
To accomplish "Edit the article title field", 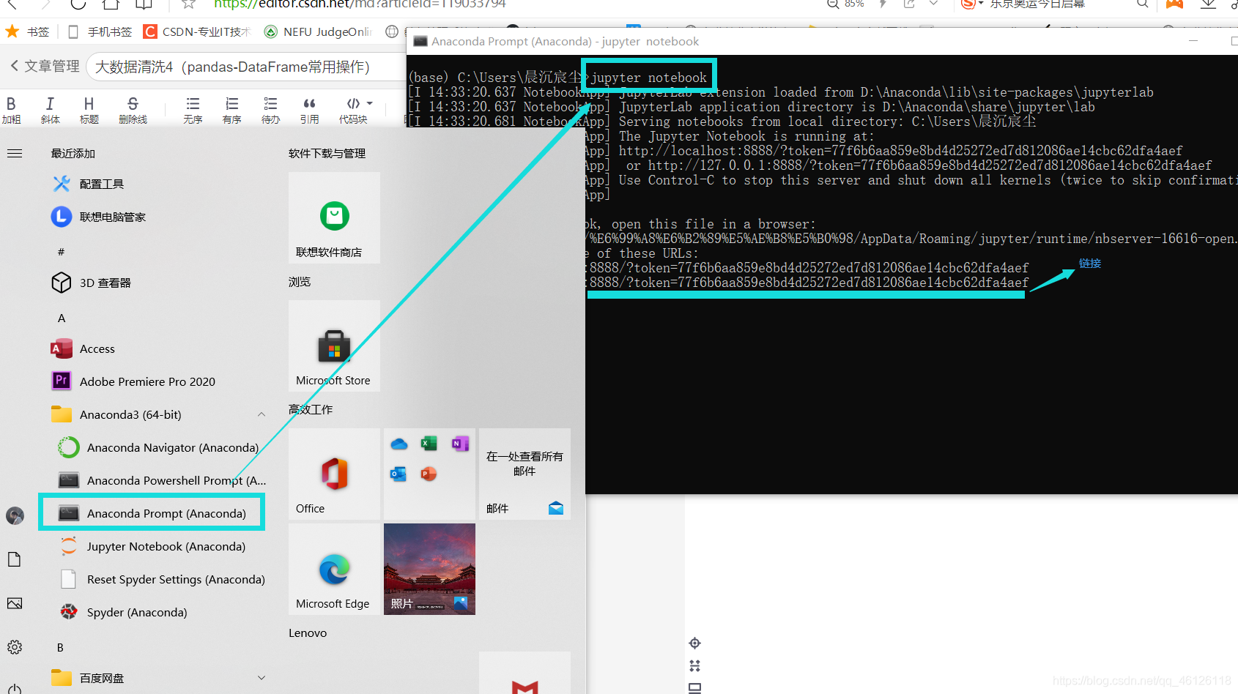I will pyautogui.click(x=245, y=67).
